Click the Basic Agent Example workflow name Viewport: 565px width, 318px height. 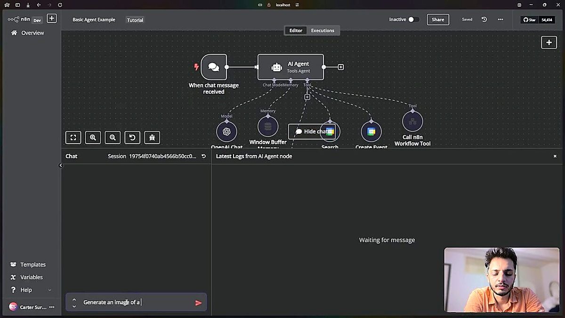[x=94, y=20]
